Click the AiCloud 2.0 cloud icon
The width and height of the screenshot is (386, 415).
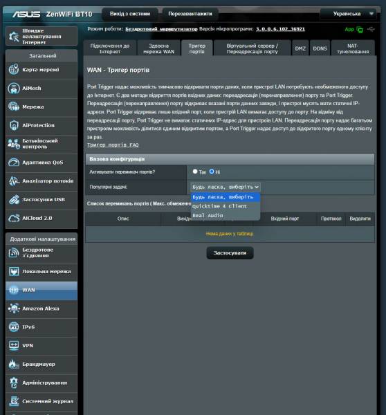[14, 218]
